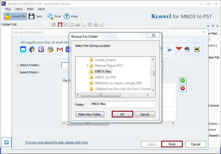Click the envelope icon in preview toolbar
221x154 pixels.
(65, 25)
